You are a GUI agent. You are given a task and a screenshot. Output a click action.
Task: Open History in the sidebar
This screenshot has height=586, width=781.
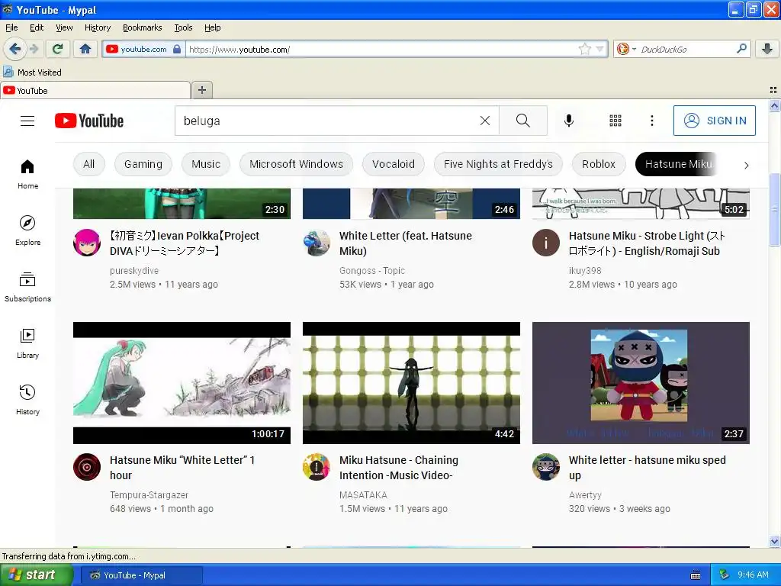pos(27,400)
